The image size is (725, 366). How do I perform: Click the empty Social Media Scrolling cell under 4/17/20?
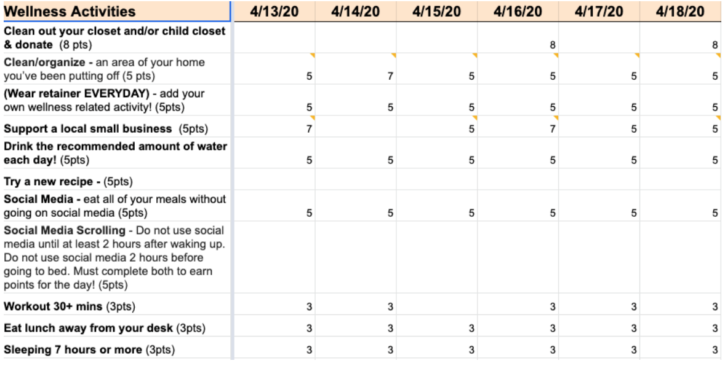tap(599, 257)
